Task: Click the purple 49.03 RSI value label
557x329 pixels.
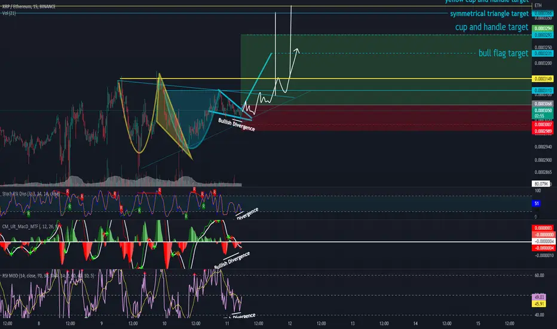Action: tap(539, 297)
